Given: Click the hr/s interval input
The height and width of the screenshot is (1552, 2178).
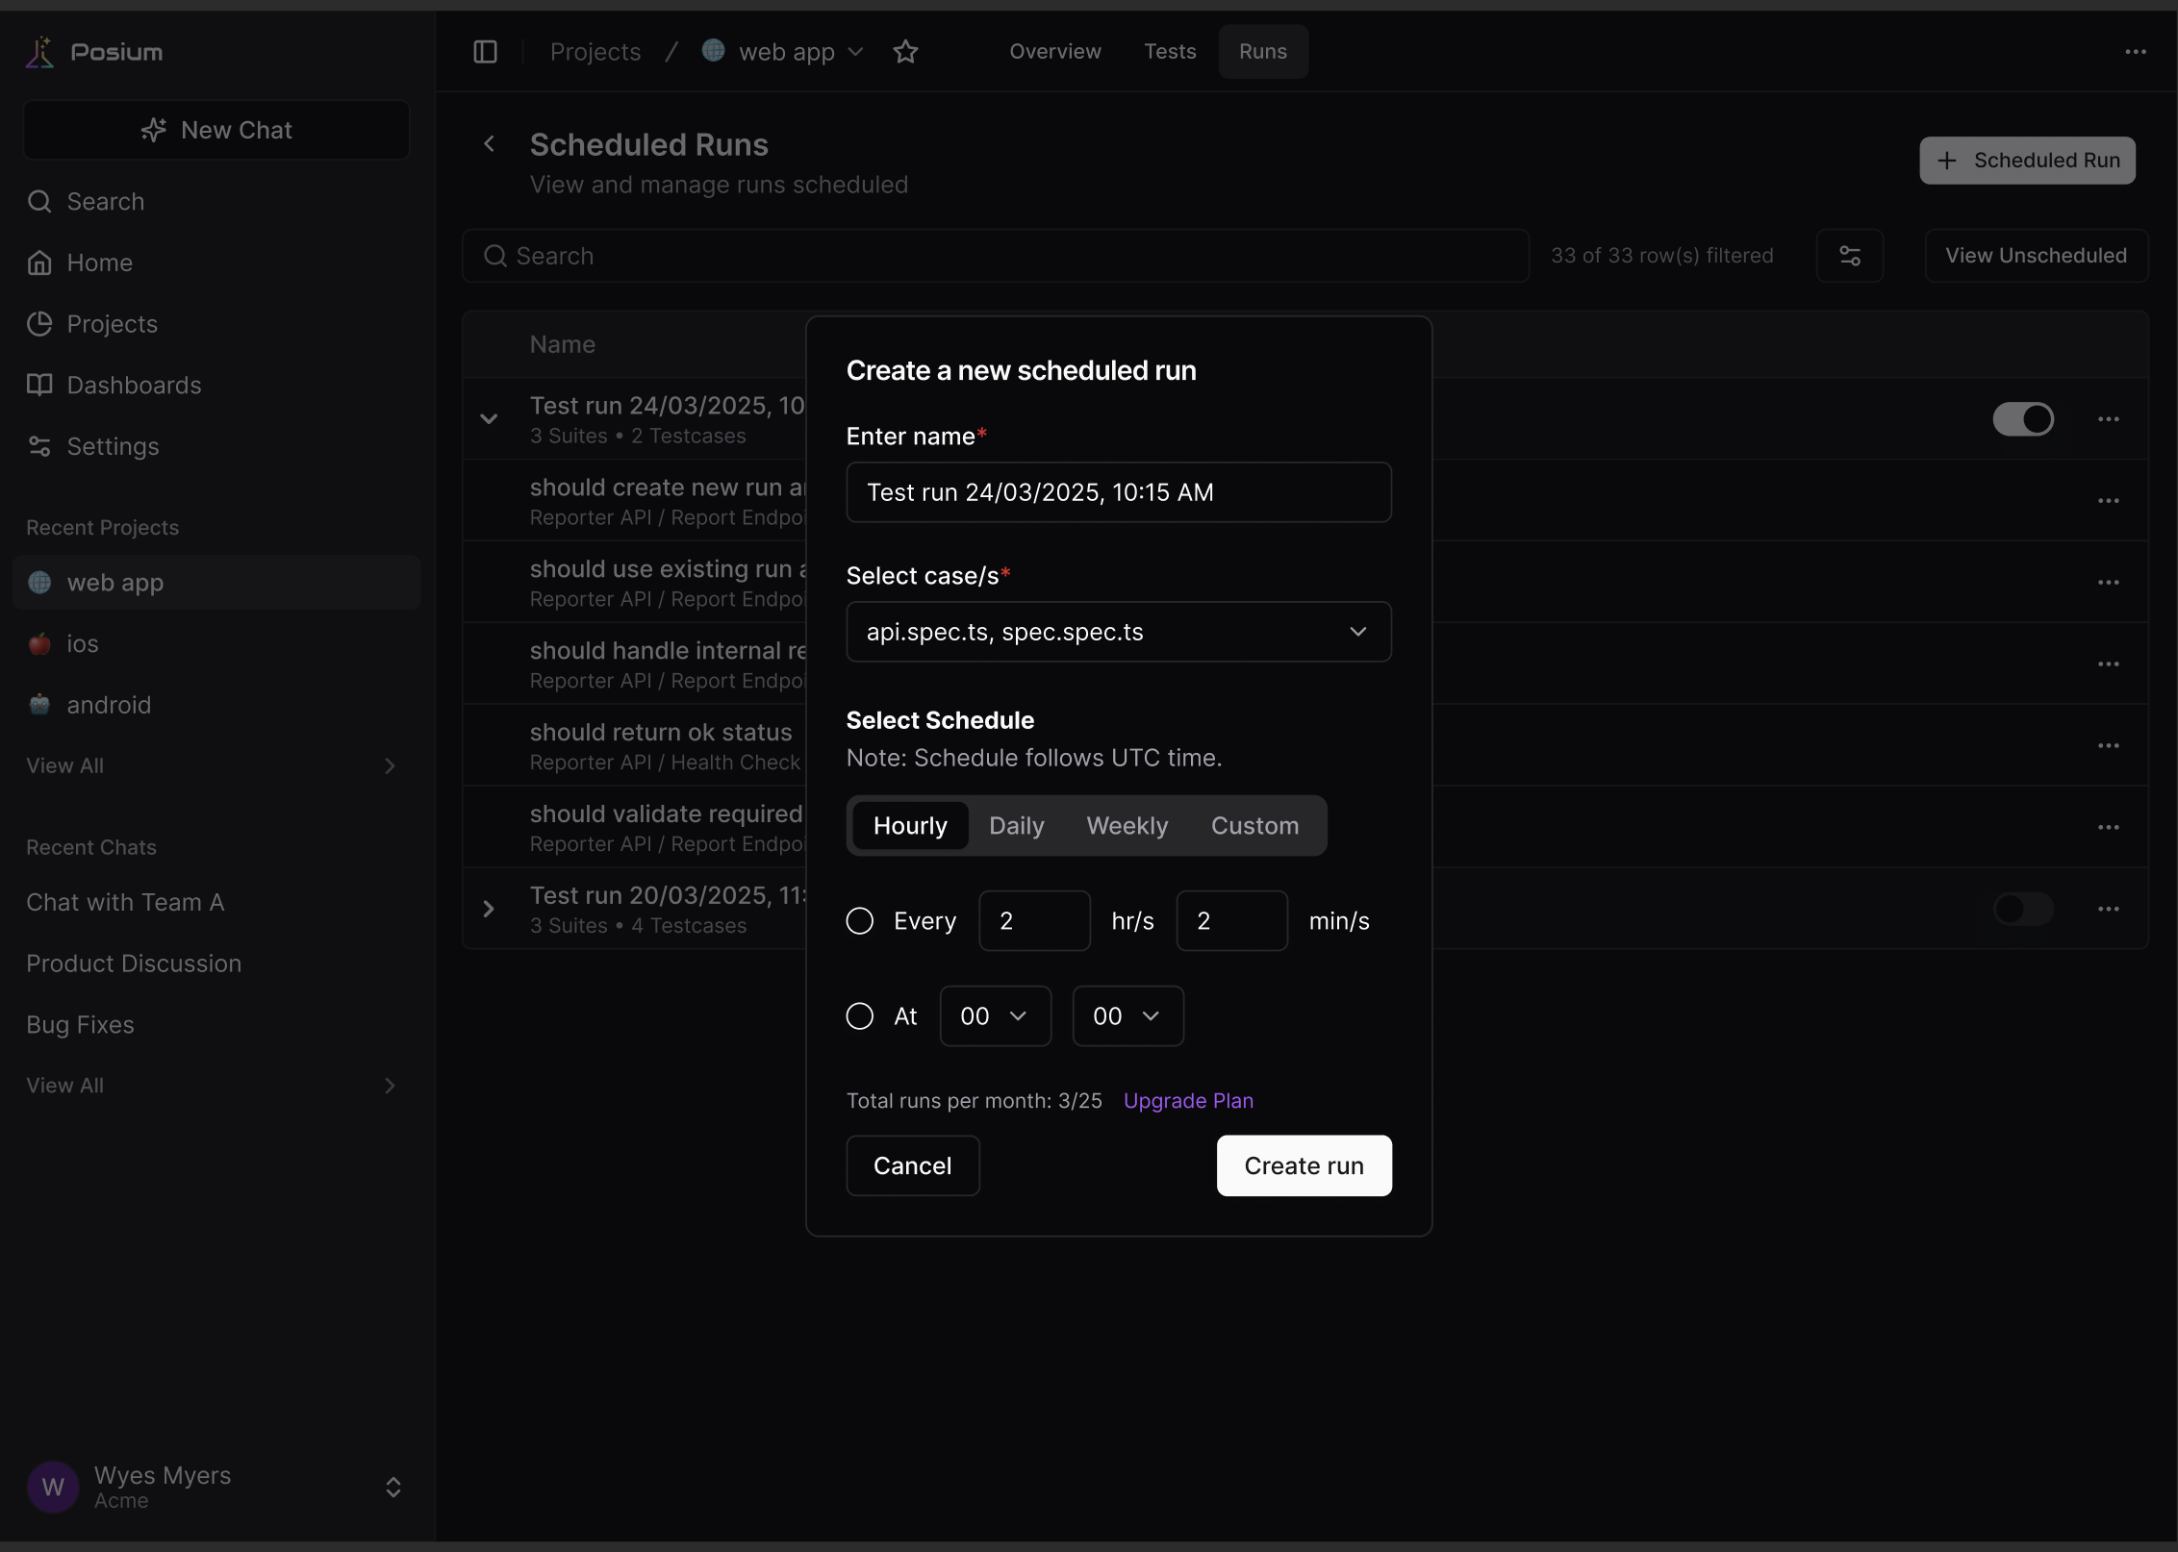Looking at the screenshot, I should pyautogui.click(x=1034, y=921).
